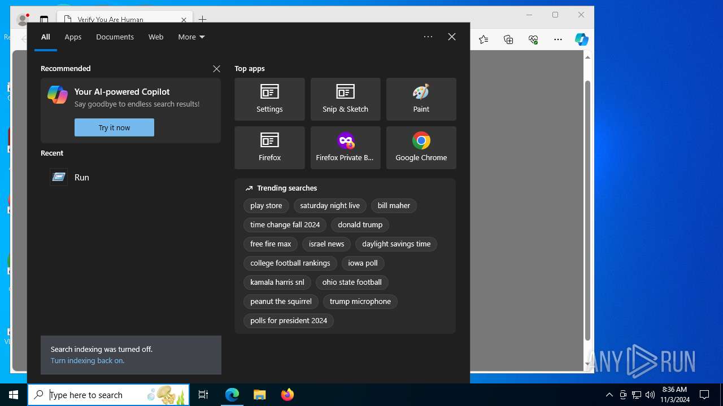
Task: Search trending 'ohio state football'
Action: 352,283
